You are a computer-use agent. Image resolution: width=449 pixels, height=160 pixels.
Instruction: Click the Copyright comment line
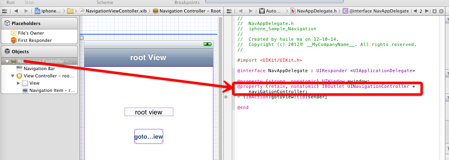click(x=327, y=44)
